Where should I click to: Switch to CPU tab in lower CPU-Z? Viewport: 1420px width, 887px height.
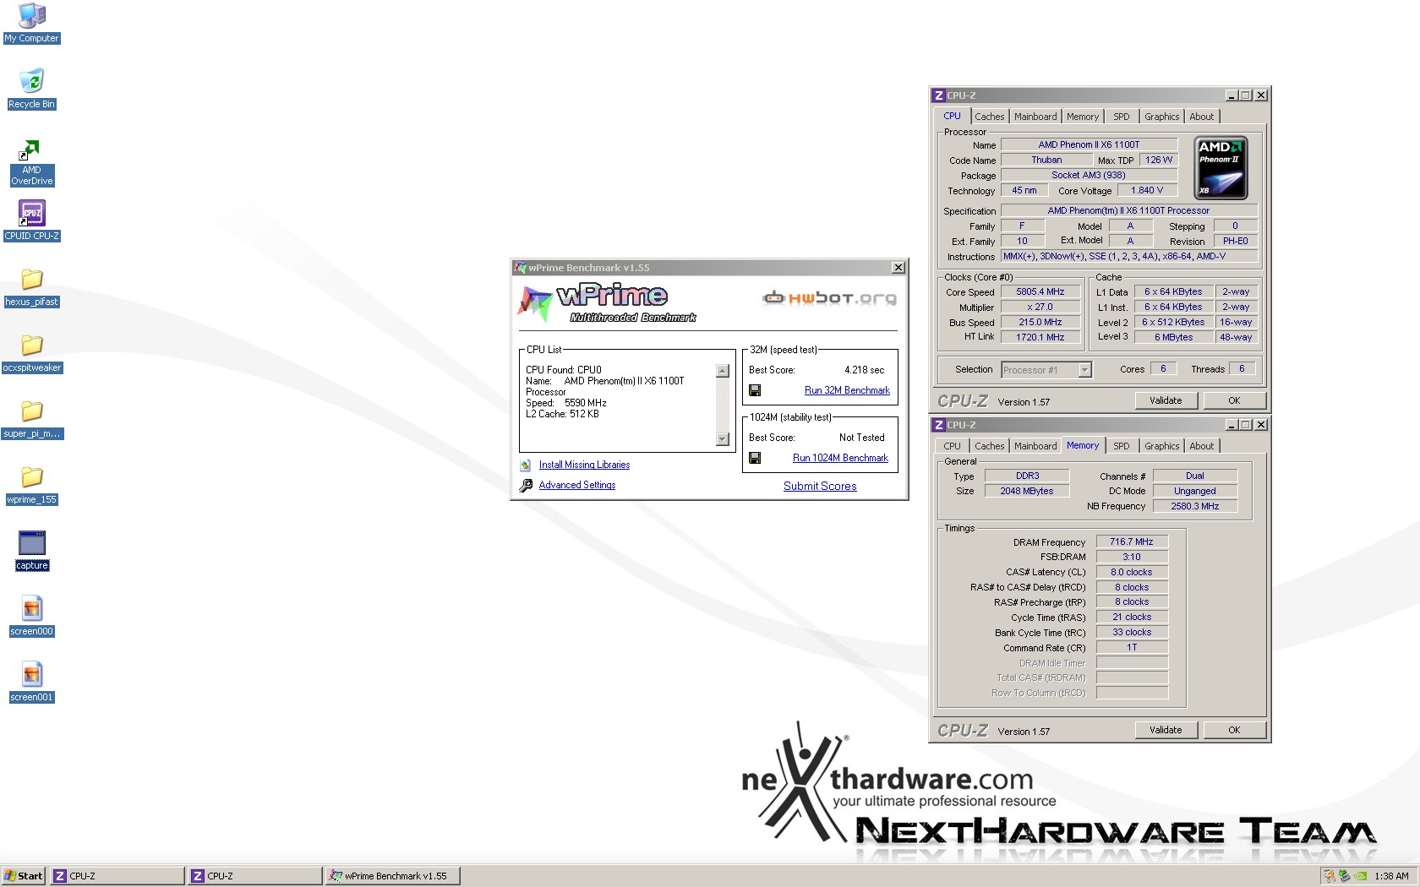(x=952, y=446)
